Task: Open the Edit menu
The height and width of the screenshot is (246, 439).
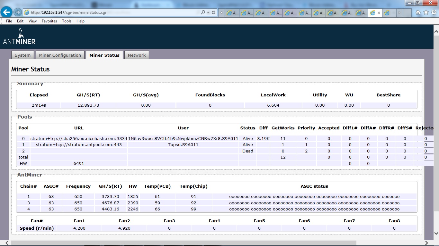Action: click(20, 21)
